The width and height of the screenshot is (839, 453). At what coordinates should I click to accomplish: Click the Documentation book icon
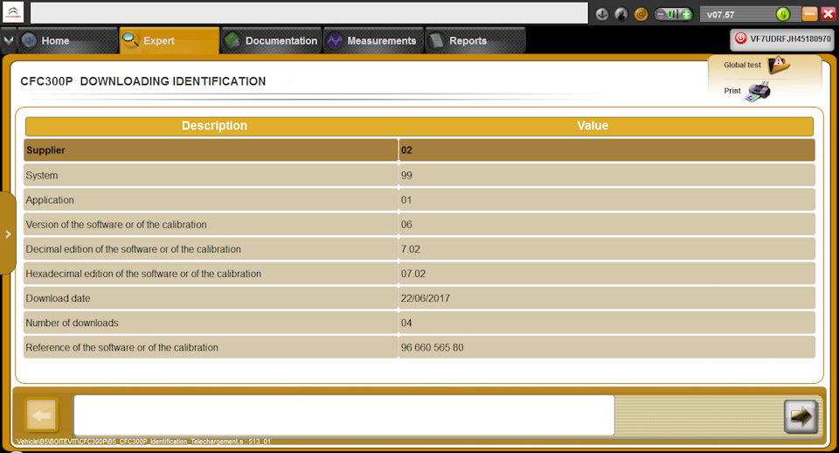(x=232, y=40)
